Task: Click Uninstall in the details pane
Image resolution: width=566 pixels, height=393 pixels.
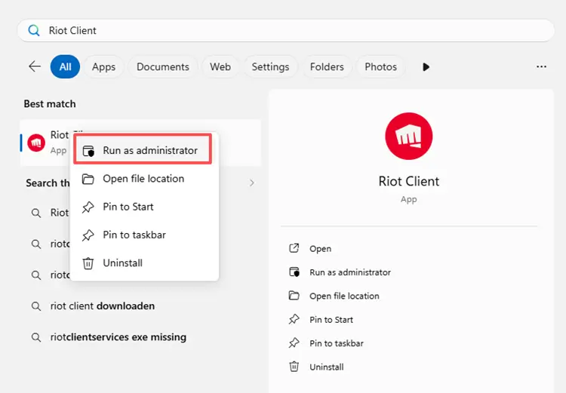Action: pos(327,367)
